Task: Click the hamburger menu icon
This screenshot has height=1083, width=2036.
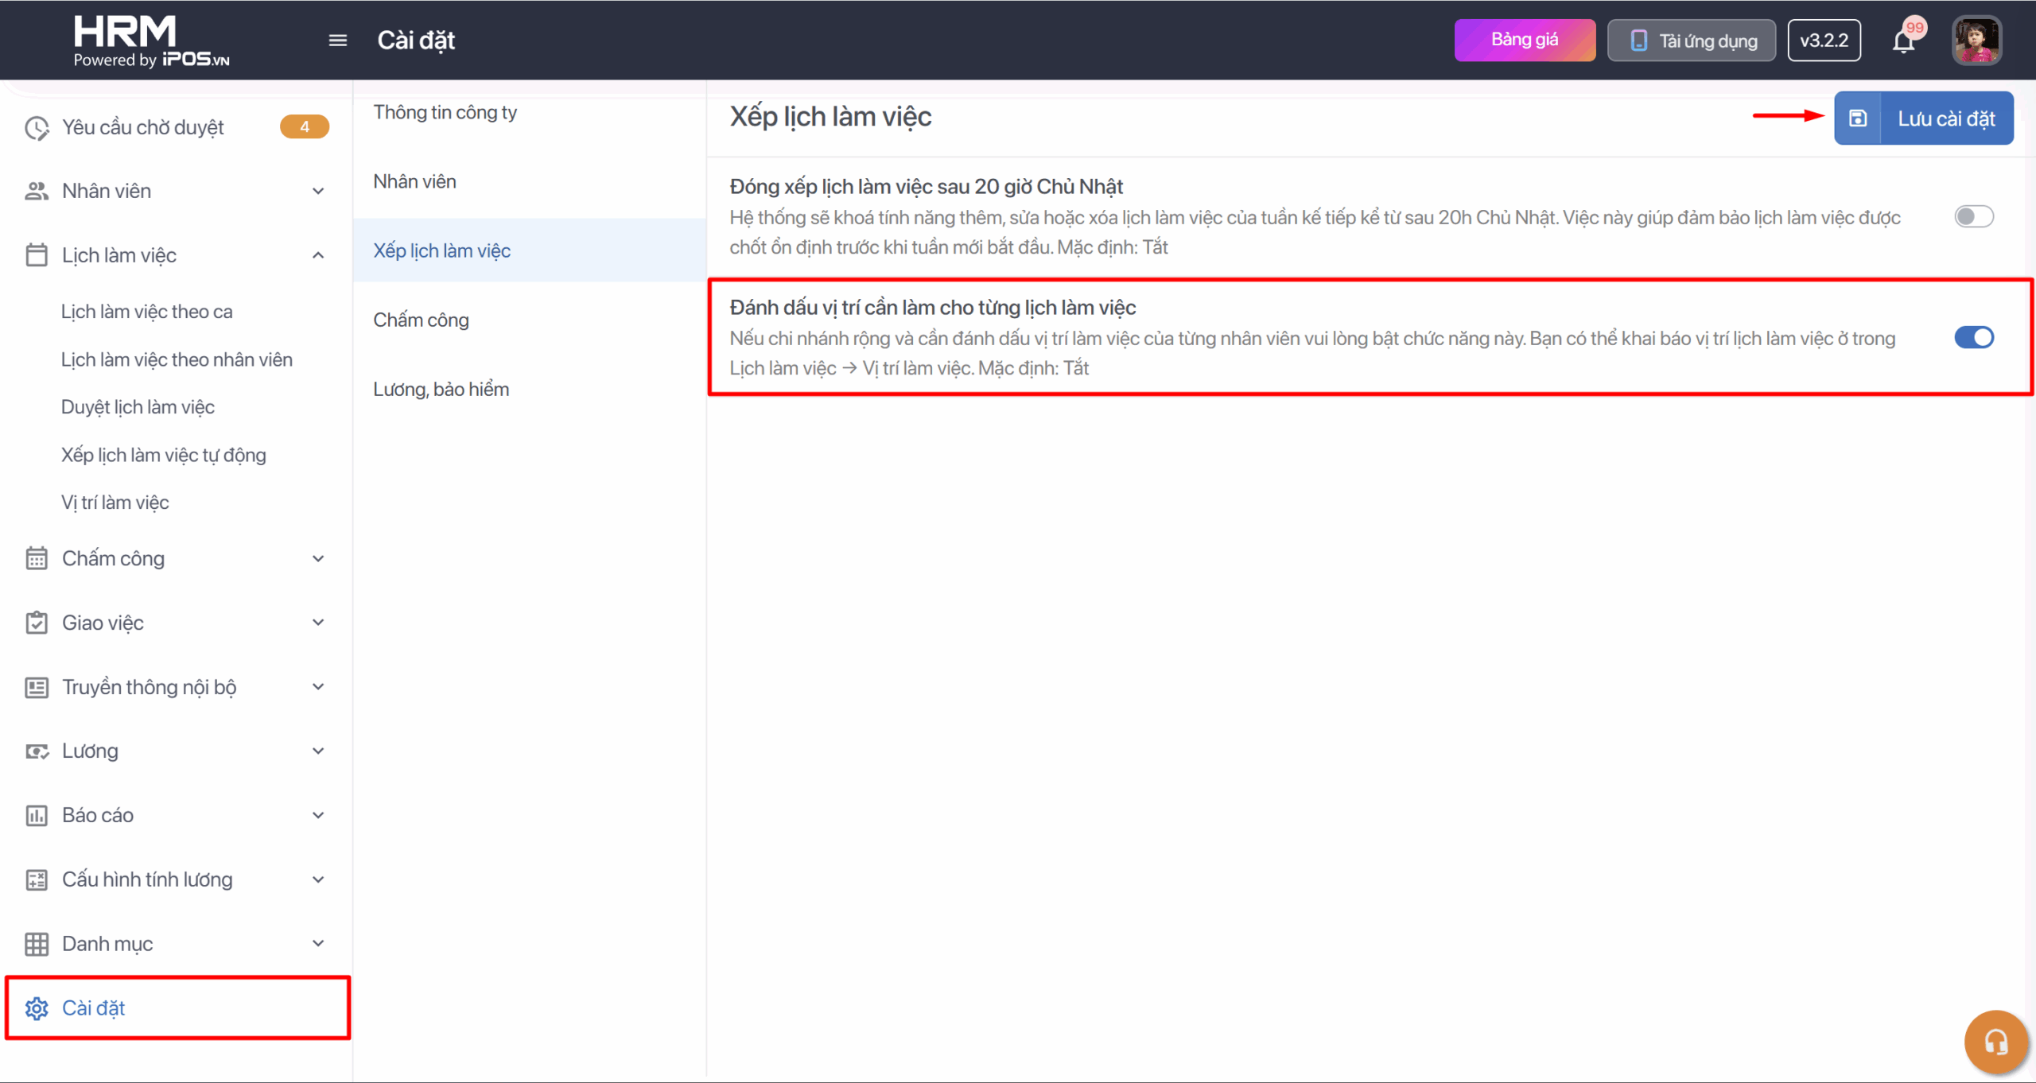Action: coord(338,41)
